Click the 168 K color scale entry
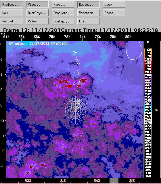Image resolution: width=161 pixels, height=184 pixels. (148, 50)
